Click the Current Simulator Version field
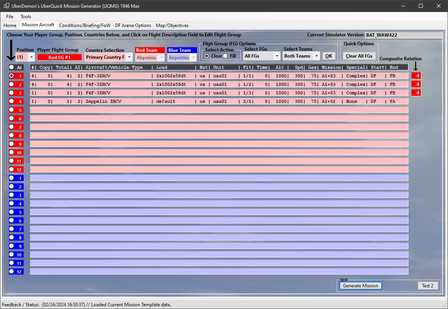Viewport: 448px width, 309px height. pos(403,35)
